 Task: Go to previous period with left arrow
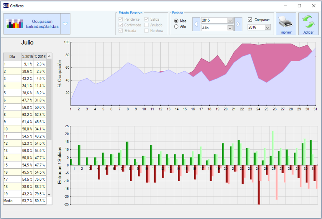click(196, 24)
